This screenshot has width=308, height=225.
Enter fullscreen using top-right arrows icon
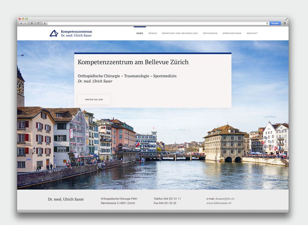(287, 19)
